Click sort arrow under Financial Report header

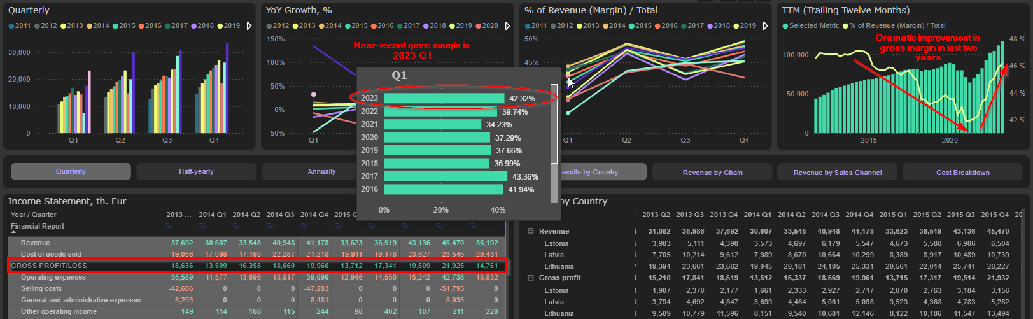pos(13,232)
